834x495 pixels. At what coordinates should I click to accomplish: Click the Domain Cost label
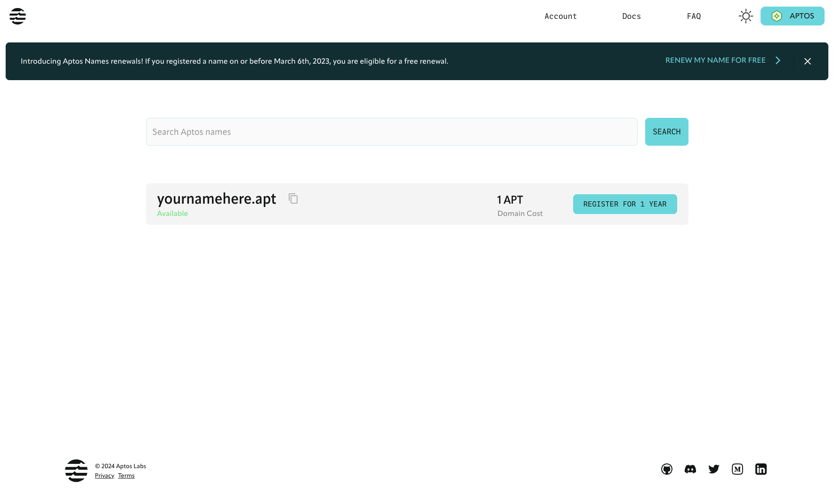[520, 214]
